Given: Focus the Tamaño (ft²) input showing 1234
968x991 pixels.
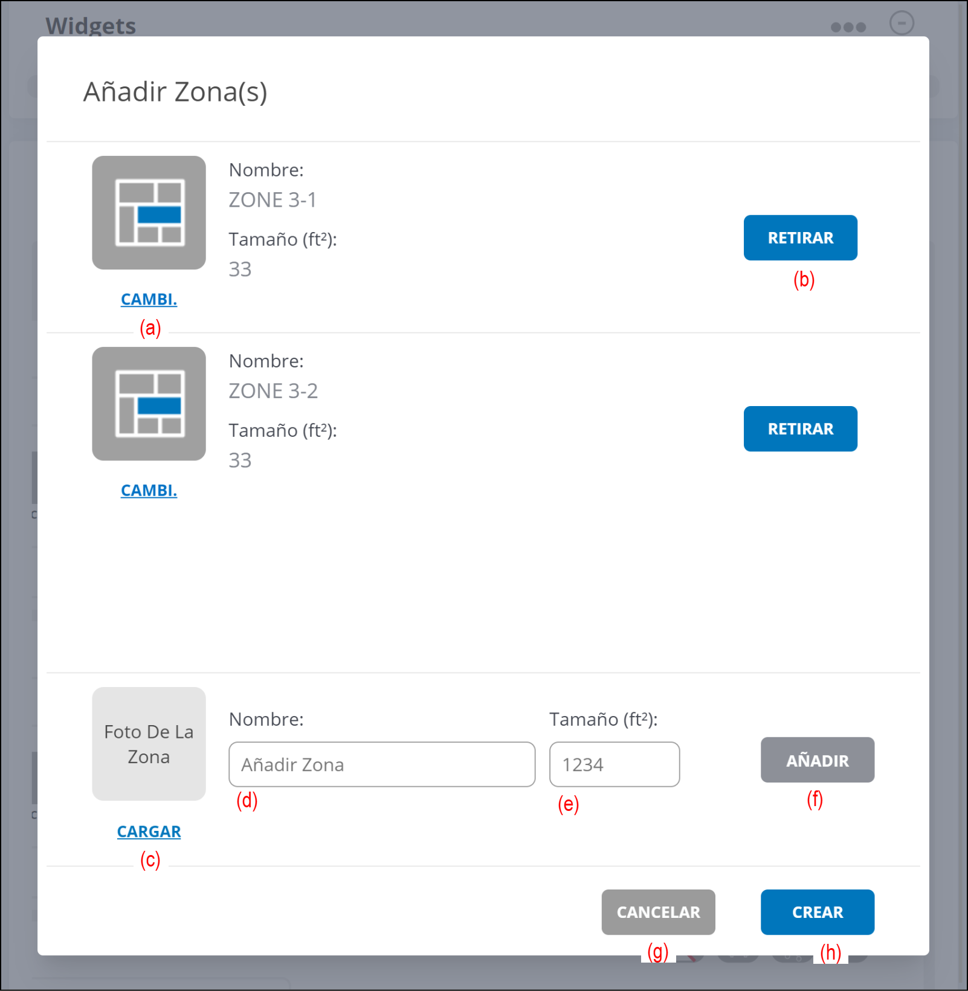Looking at the screenshot, I should [x=614, y=764].
